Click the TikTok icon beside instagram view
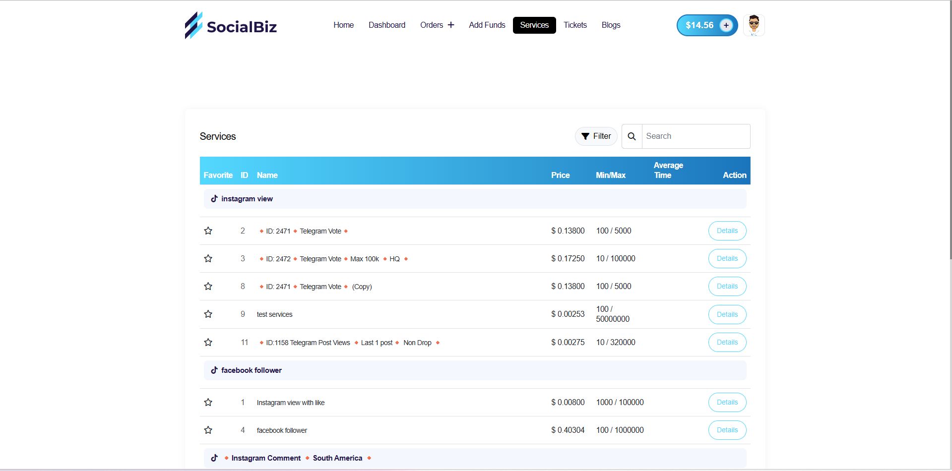The height and width of the screenshot is (471, 952). point(214,199)
